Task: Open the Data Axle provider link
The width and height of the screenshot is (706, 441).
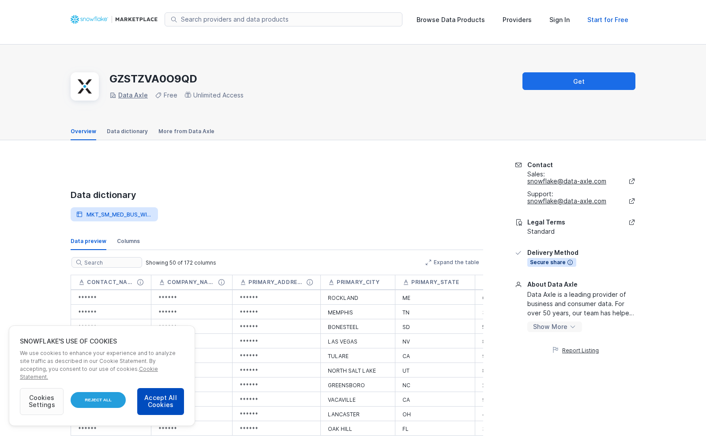Action: [133, 95]
